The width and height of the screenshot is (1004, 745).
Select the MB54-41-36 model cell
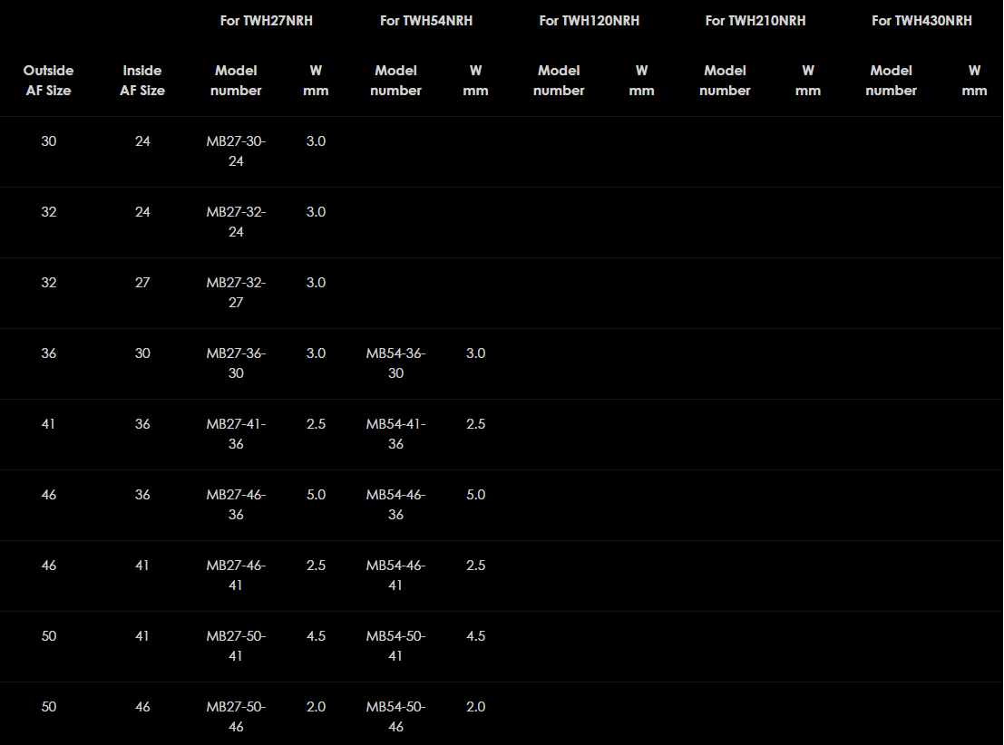click(395, 434)
